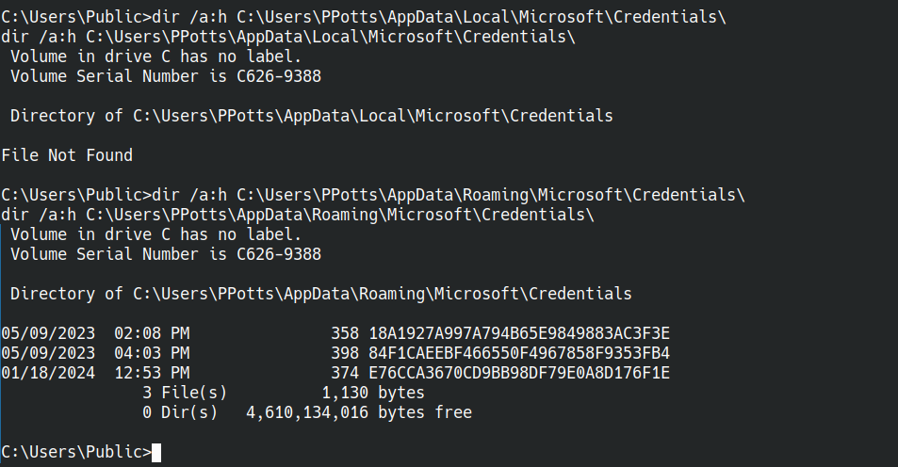898x467 pixels.
Task: Click the second dir command for the Roaming path
Action: [x=373, y=195]
